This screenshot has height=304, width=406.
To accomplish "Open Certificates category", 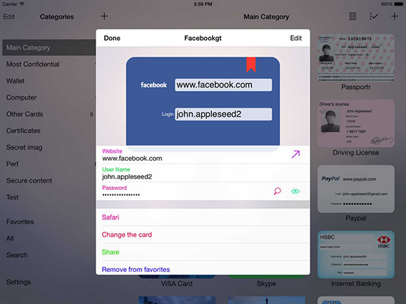I will (23, 130).
